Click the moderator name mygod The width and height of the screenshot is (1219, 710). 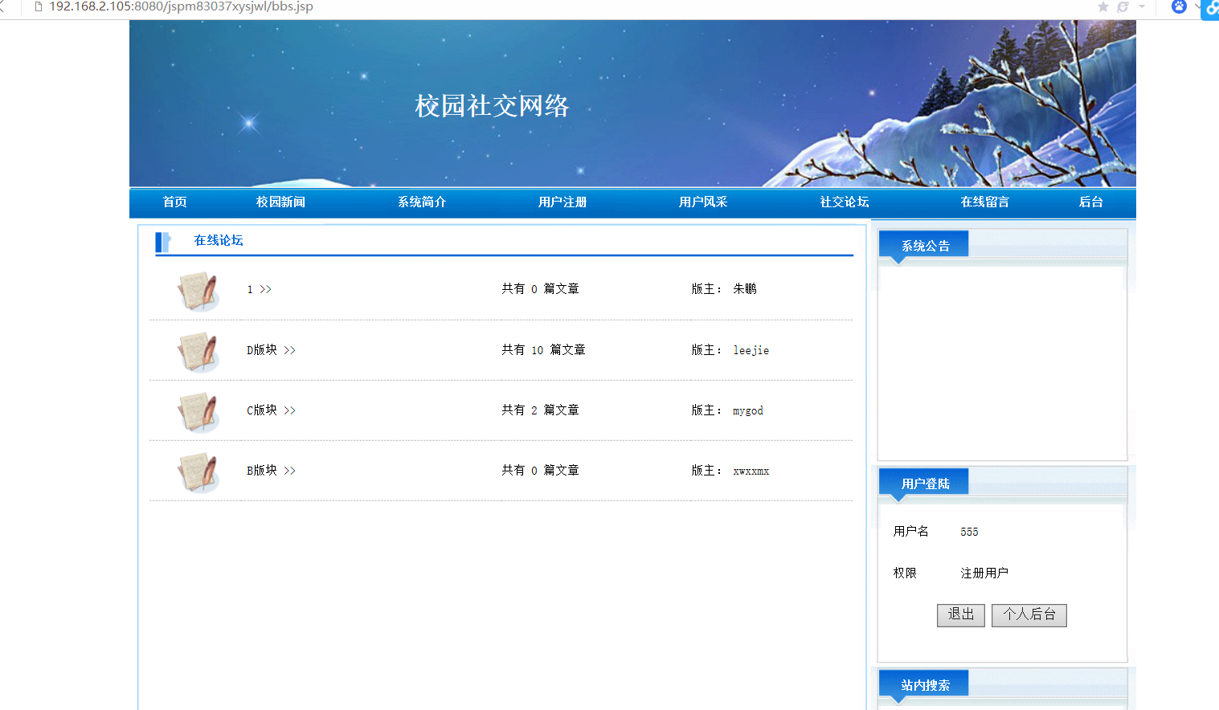click(748, 410)
